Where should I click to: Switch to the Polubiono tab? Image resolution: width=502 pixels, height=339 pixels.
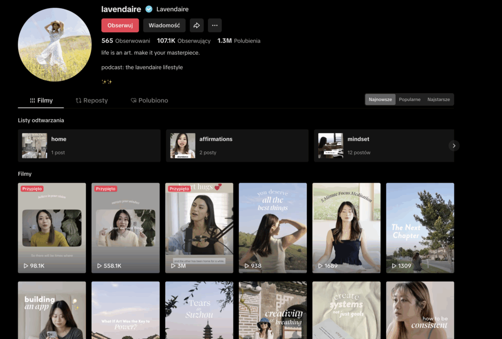tap(150, 100)
